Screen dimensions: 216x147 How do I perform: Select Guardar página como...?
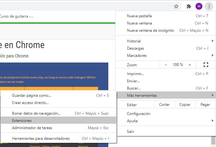click(x=58, y=95)
